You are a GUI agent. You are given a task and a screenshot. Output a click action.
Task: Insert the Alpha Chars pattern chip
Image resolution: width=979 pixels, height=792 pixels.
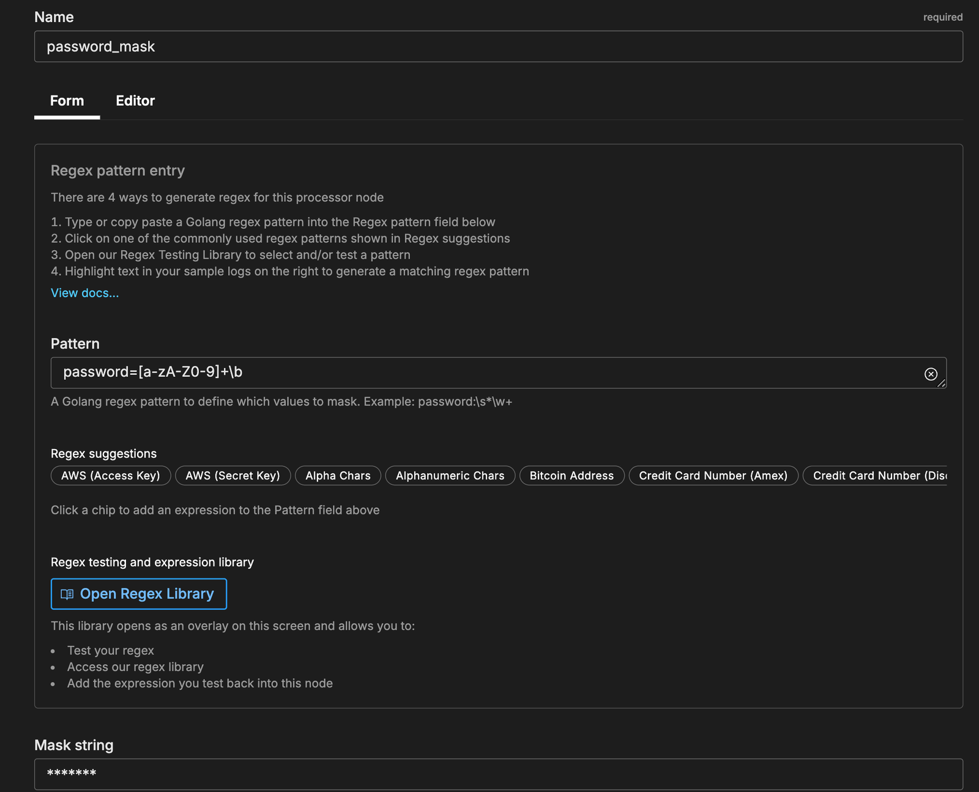point(338,476)
